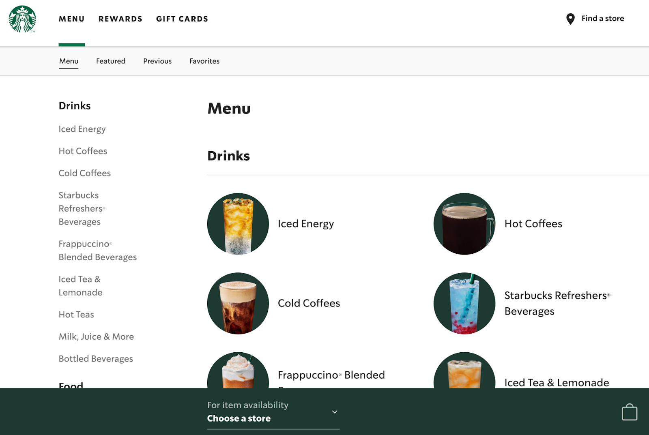Click the Find a store link
The image size is (649, 435).
603,18
